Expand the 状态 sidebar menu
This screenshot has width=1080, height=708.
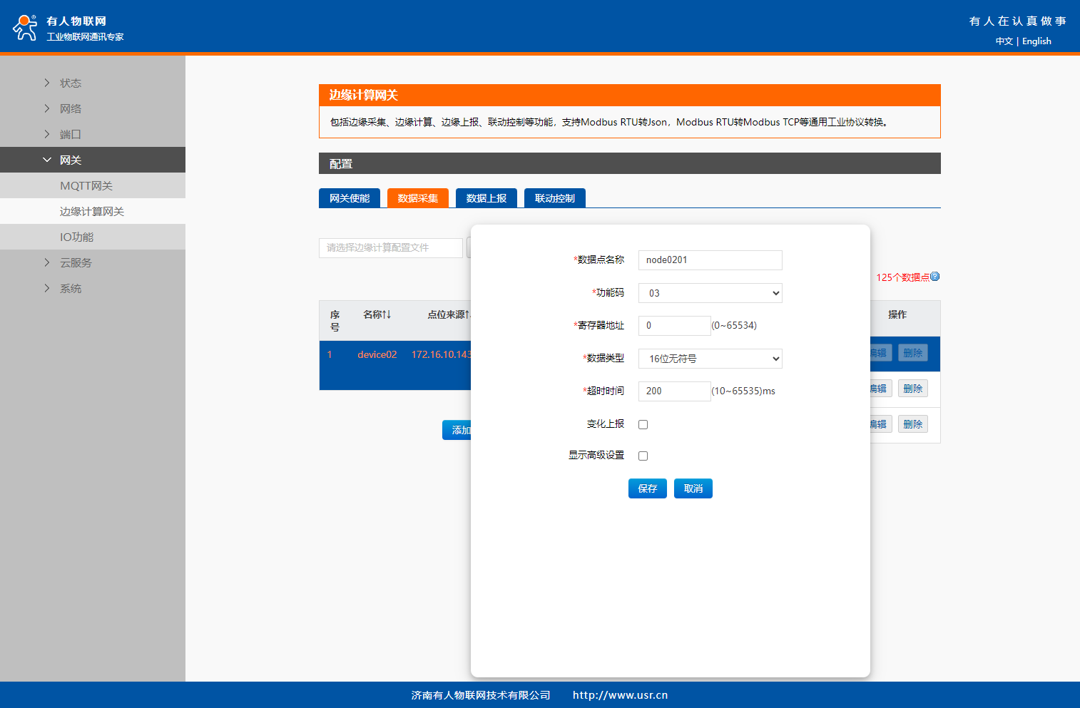tap(70, 83)
